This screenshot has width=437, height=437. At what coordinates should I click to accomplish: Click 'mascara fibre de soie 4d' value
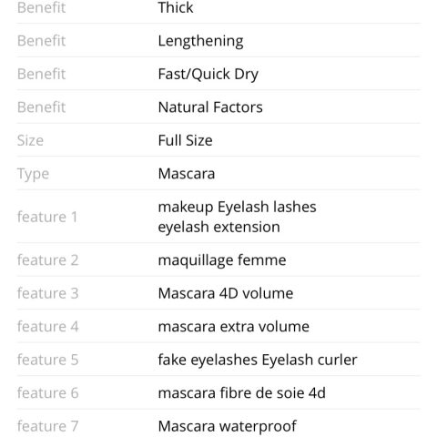click(242, 393)
